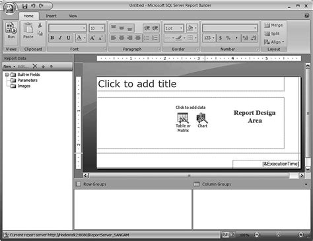Click the Decrease Indent icon
Screen dimensions: 313x241
coord(147,28)
